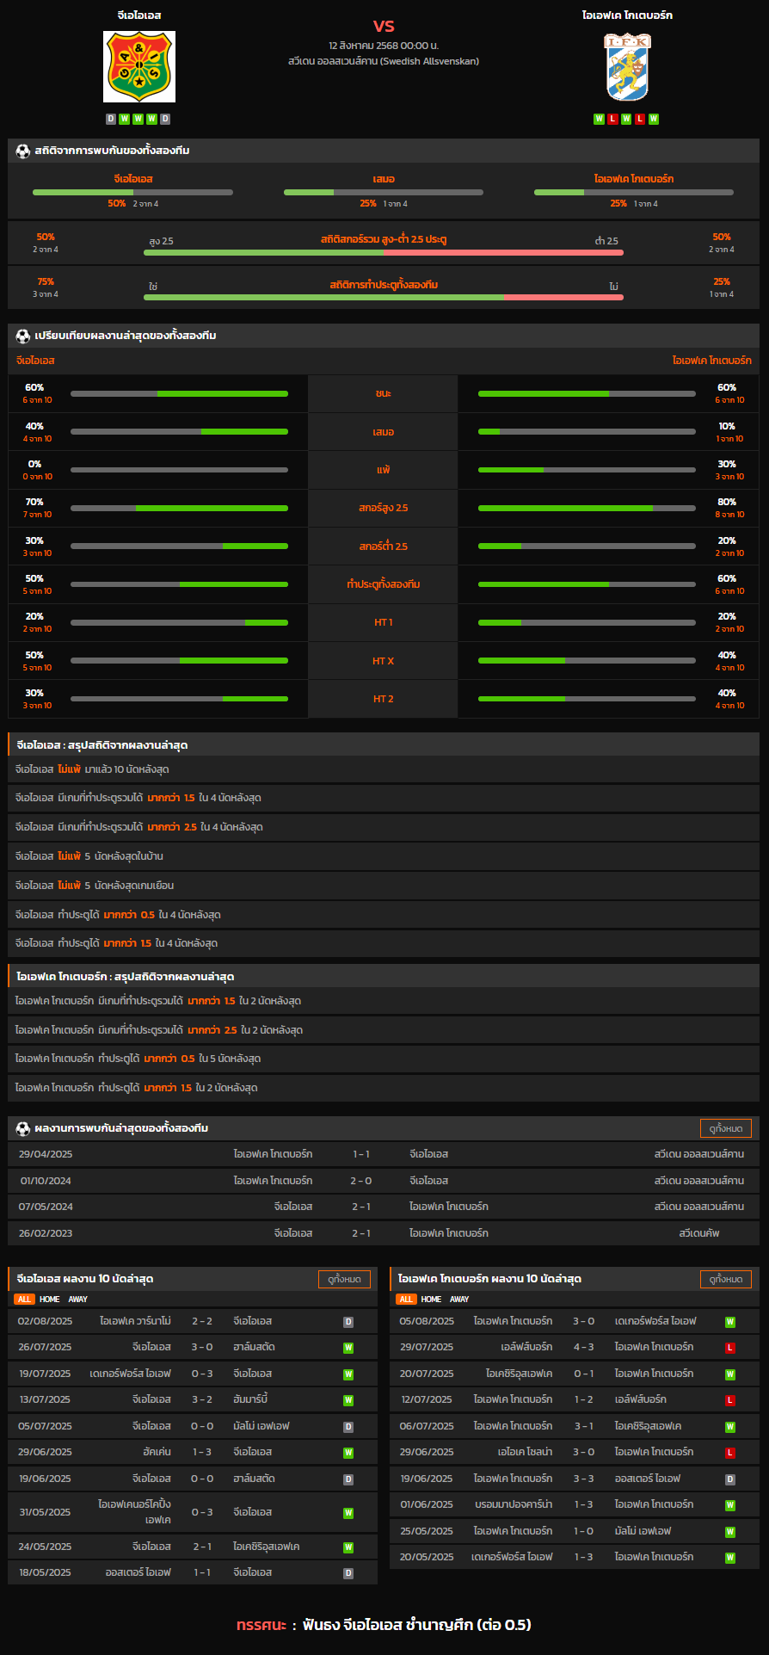This screenshot has width=769, height=1655.
Task: Click L badge for 12/07/2025 IFK match
Action: [730, 1400]
